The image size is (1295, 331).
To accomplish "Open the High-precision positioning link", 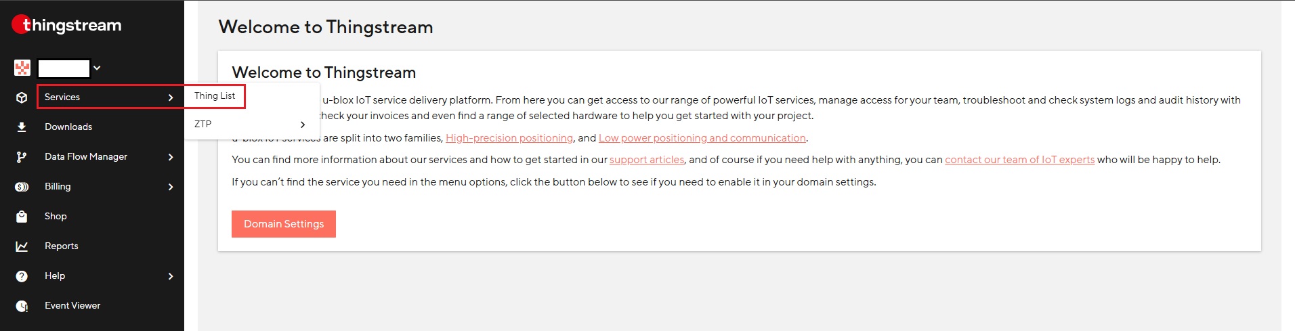I will [x=509, y=138].
